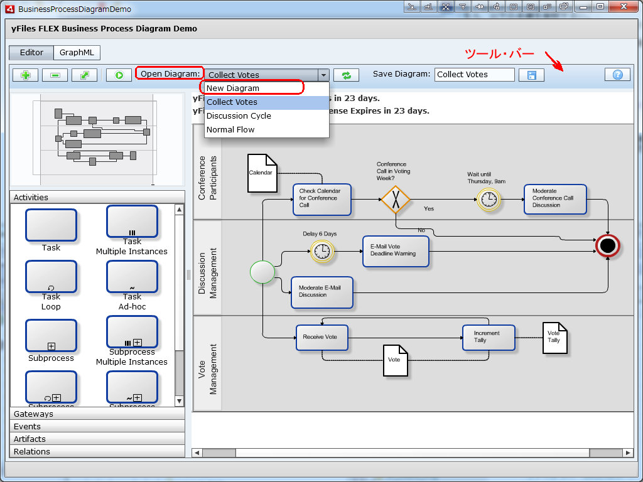Image resolution: width=643 pixels, height=482 pixels.
Task: Select the Delay 6 Days timer event
Action: pos(322,251)
